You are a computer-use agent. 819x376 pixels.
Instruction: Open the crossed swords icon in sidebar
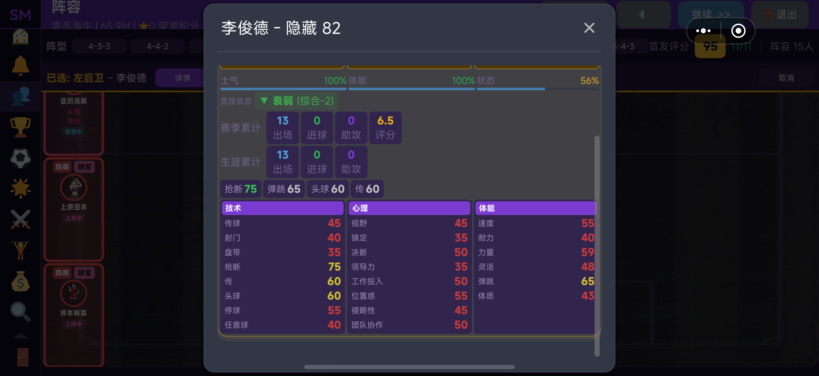coord(20,219)
